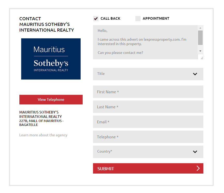
Task: Click the arrow icon on Submit button
Action: tap(198, 168)
